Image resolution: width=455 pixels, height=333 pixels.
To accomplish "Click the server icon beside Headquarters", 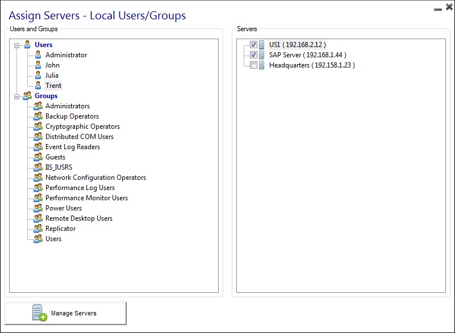I will (x=260, y=65).
